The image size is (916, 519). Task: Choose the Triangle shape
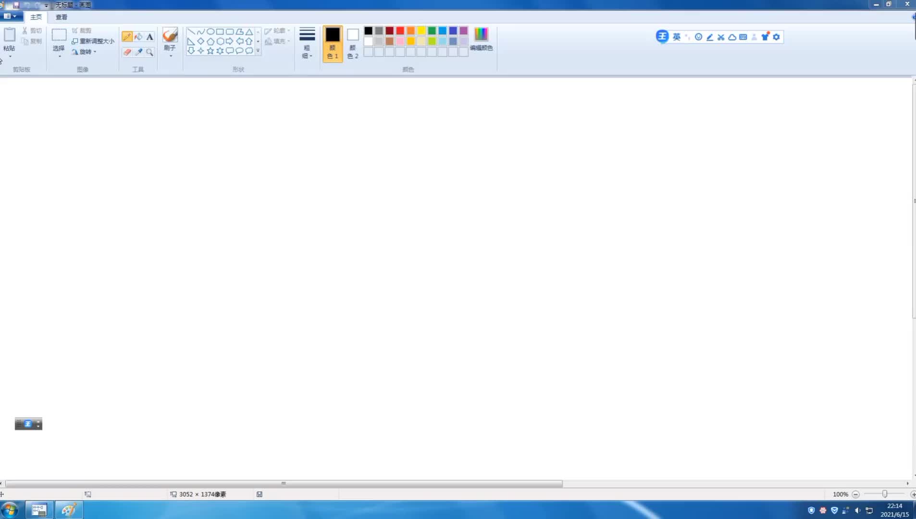point(249,32)
